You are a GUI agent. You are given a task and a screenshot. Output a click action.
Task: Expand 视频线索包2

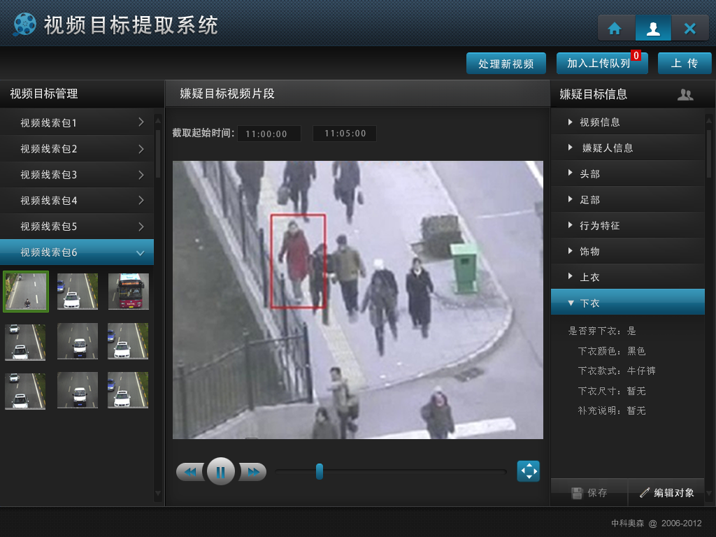[77, 148]
